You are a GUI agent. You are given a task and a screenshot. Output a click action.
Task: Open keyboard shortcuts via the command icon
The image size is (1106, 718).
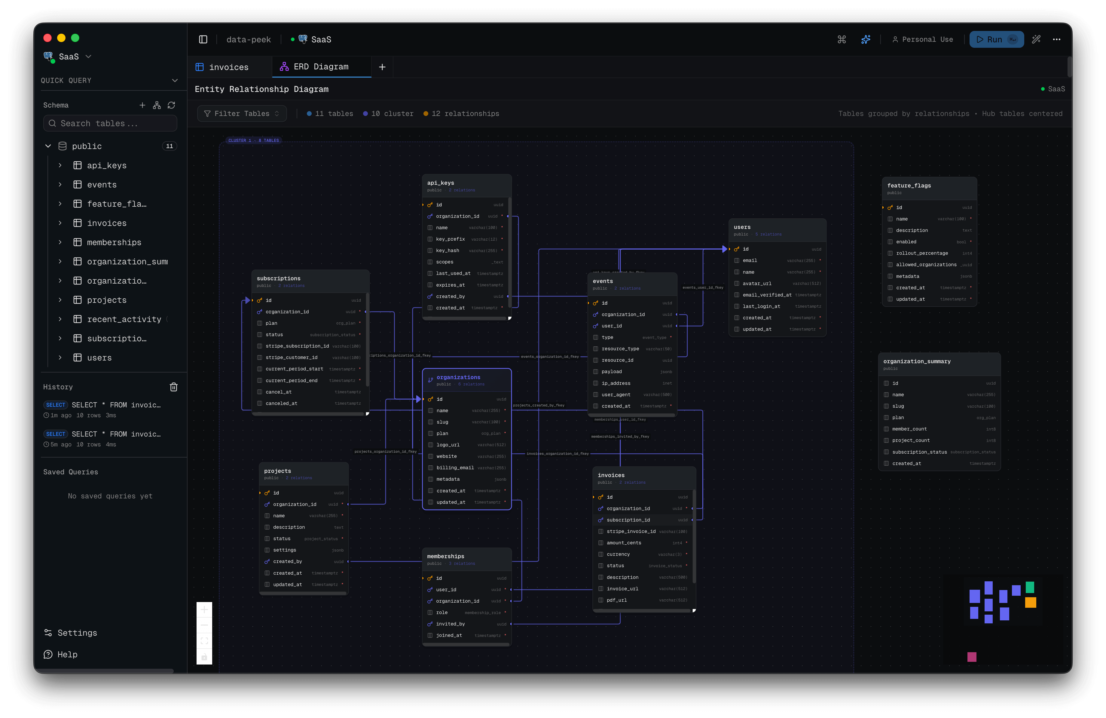(x=842, y=39)
